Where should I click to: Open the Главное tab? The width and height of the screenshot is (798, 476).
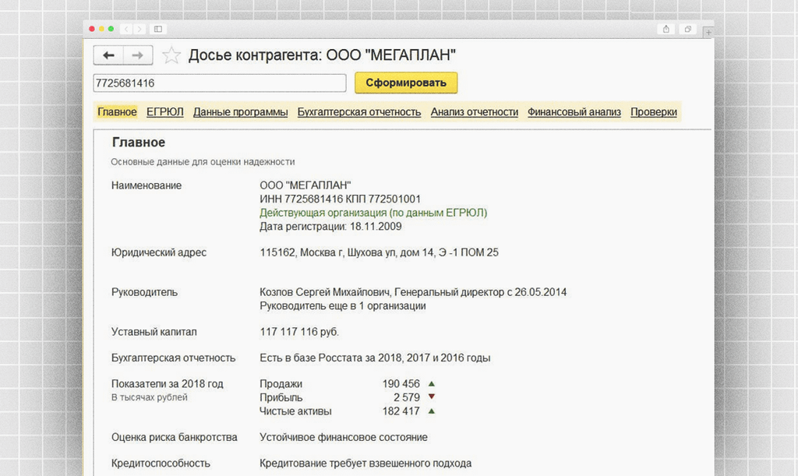pos(117,112)
